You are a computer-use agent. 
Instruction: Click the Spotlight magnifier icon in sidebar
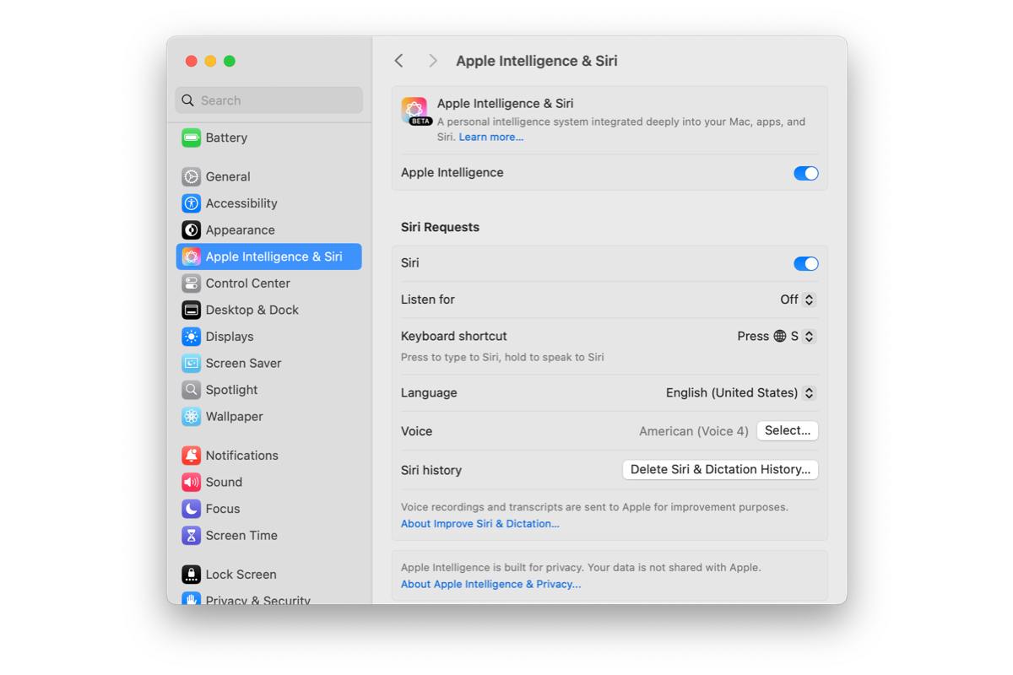tap(192, 390)
